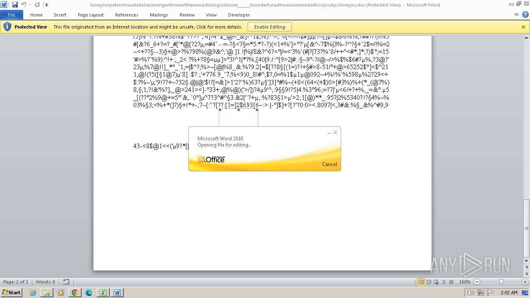Restore down the Word window
The height and width of the screenshot is (298, 530).
518,4
